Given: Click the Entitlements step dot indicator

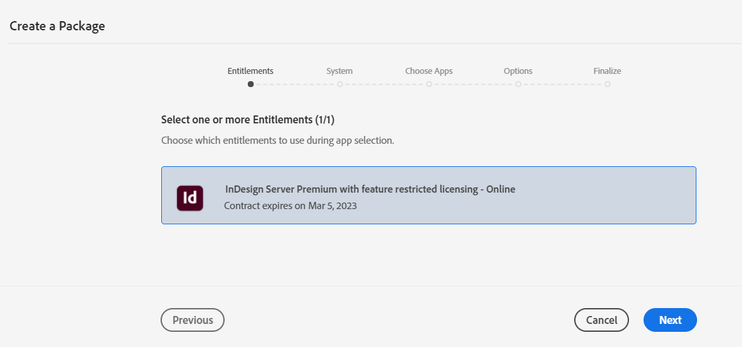Looking at the screenshot, I should (x=250, y=84).
